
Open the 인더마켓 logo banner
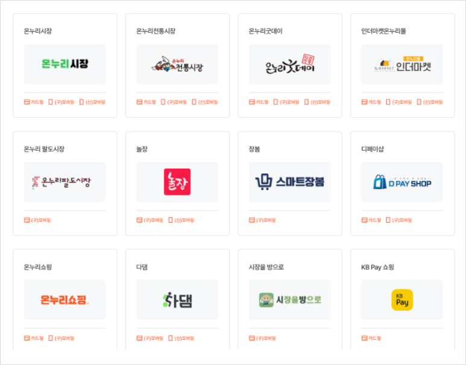(402, 64)
